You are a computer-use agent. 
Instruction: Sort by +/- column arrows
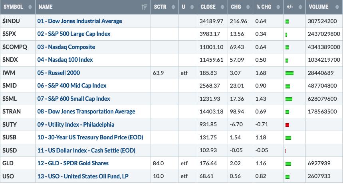tap(300, 7)
